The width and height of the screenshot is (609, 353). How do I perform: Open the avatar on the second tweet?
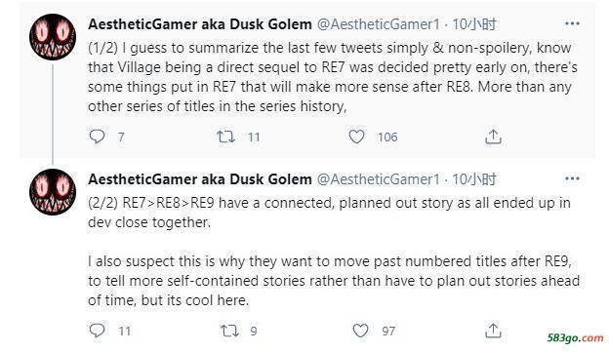[53, 192]
